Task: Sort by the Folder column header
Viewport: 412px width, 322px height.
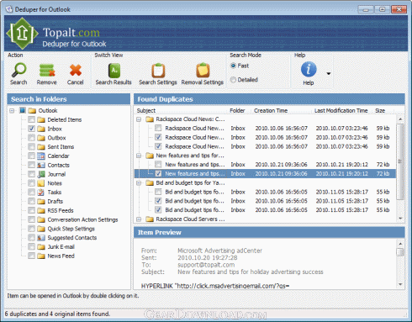Action: 237,111
